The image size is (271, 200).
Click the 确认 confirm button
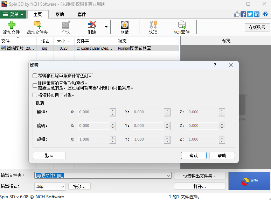tap(194, 156)
